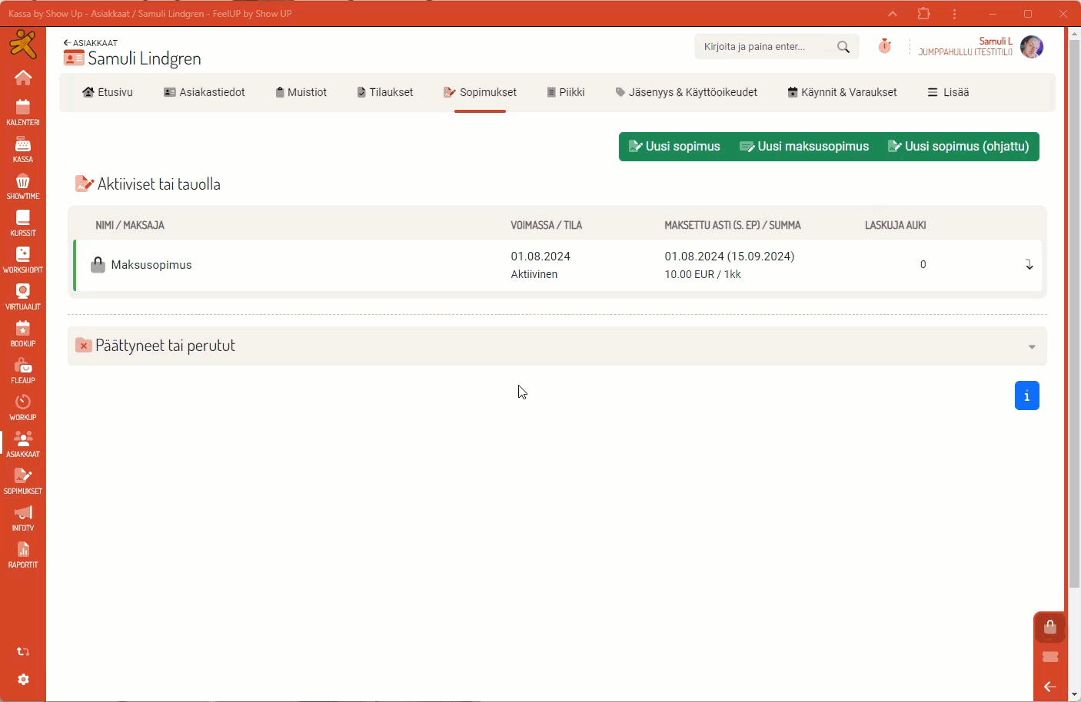The height and width of the screenshot is (702, 1081).
Task: Click the search input field
Action: coord(765,47)
